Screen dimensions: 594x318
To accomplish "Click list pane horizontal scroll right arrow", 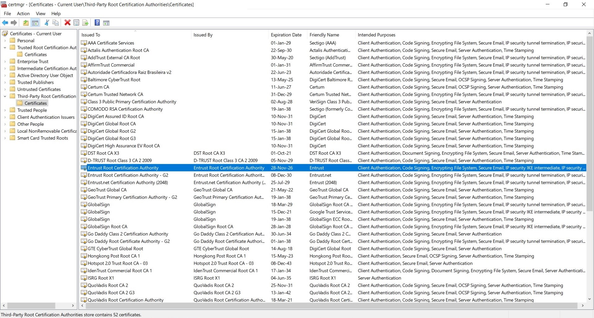I will point(583,306).
